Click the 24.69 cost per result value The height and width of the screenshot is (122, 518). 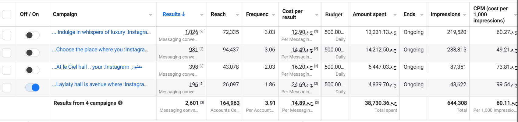point(302,84)
